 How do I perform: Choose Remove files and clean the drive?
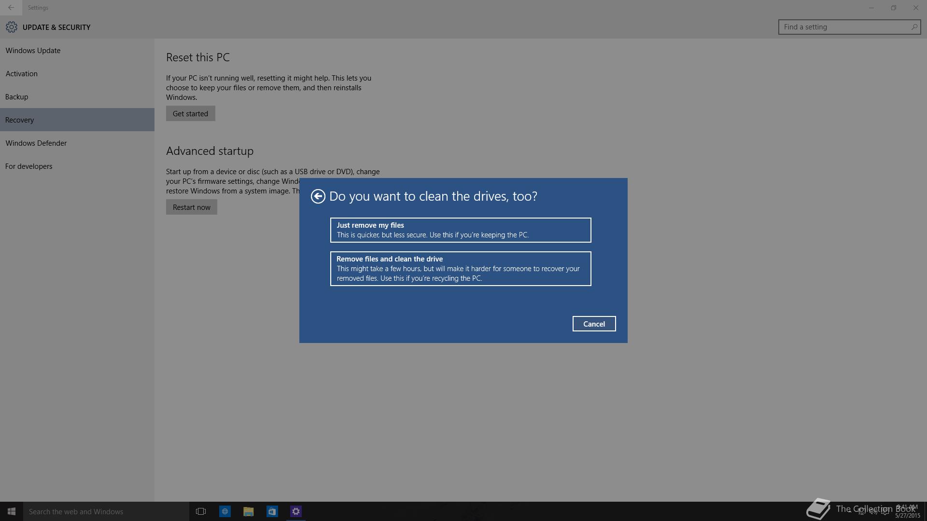pos(461,269)
